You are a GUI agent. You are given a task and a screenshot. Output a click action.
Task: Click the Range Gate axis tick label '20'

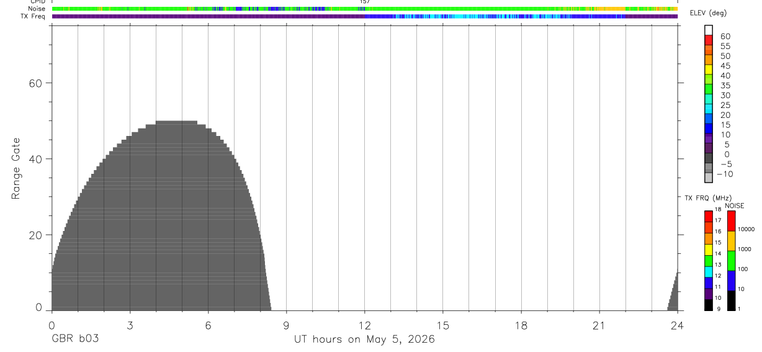coord(37,235)
